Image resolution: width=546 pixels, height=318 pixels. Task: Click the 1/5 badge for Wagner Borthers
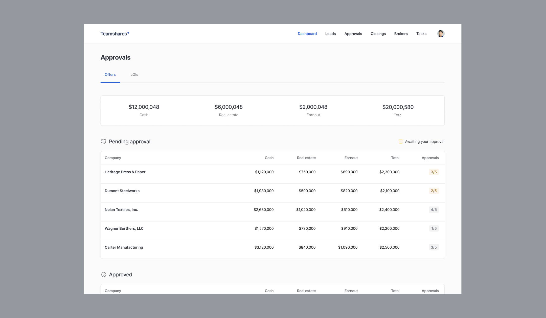click(x=434, y=228)
